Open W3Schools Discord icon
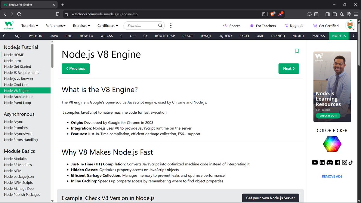The width and height of the screenshot is (361, 203). coord(330,162)
